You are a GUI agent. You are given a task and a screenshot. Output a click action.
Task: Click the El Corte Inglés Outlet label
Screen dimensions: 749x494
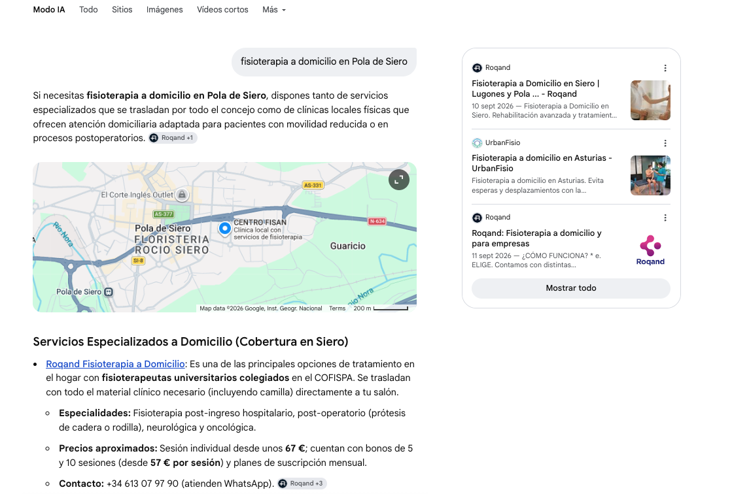[x=137, y=195]
